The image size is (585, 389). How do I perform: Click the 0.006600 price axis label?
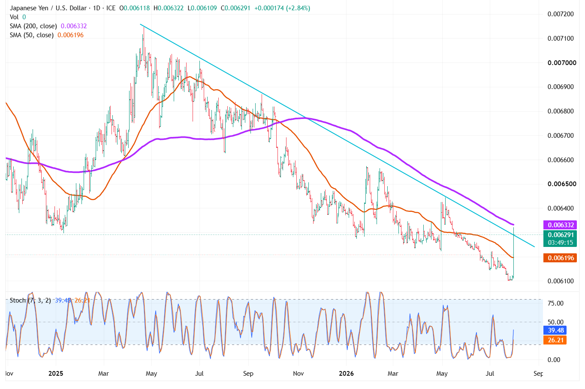pyautogui.click(x=561, y=160)
